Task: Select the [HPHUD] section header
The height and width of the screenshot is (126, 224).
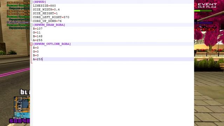Action: click(40, 2)
